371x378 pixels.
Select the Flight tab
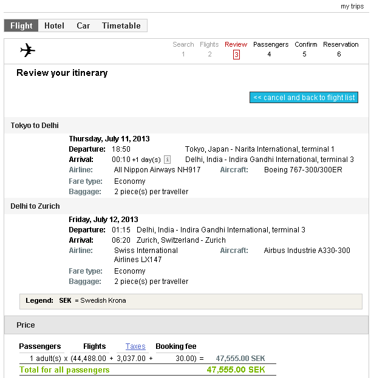pos(21,25)
